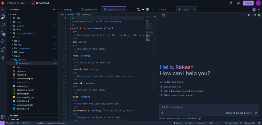Open the Run and Debug view
This screenshot has height=125, width=262.
(x=3, y=41)
